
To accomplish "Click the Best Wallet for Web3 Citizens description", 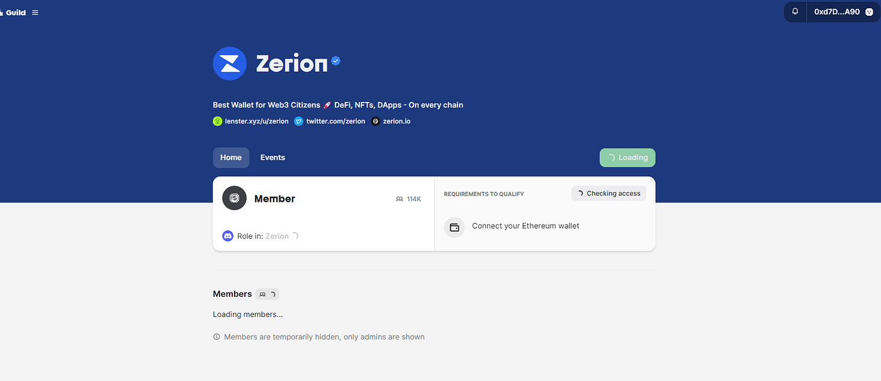I will click(x=338, y=105).
